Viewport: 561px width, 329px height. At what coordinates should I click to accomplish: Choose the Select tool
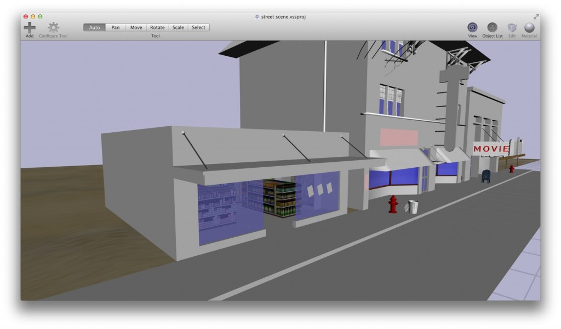[x=198, y=27]
